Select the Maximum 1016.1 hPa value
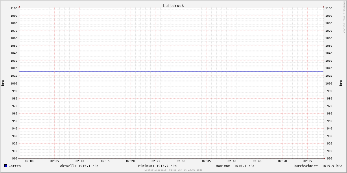 [235, 166]
